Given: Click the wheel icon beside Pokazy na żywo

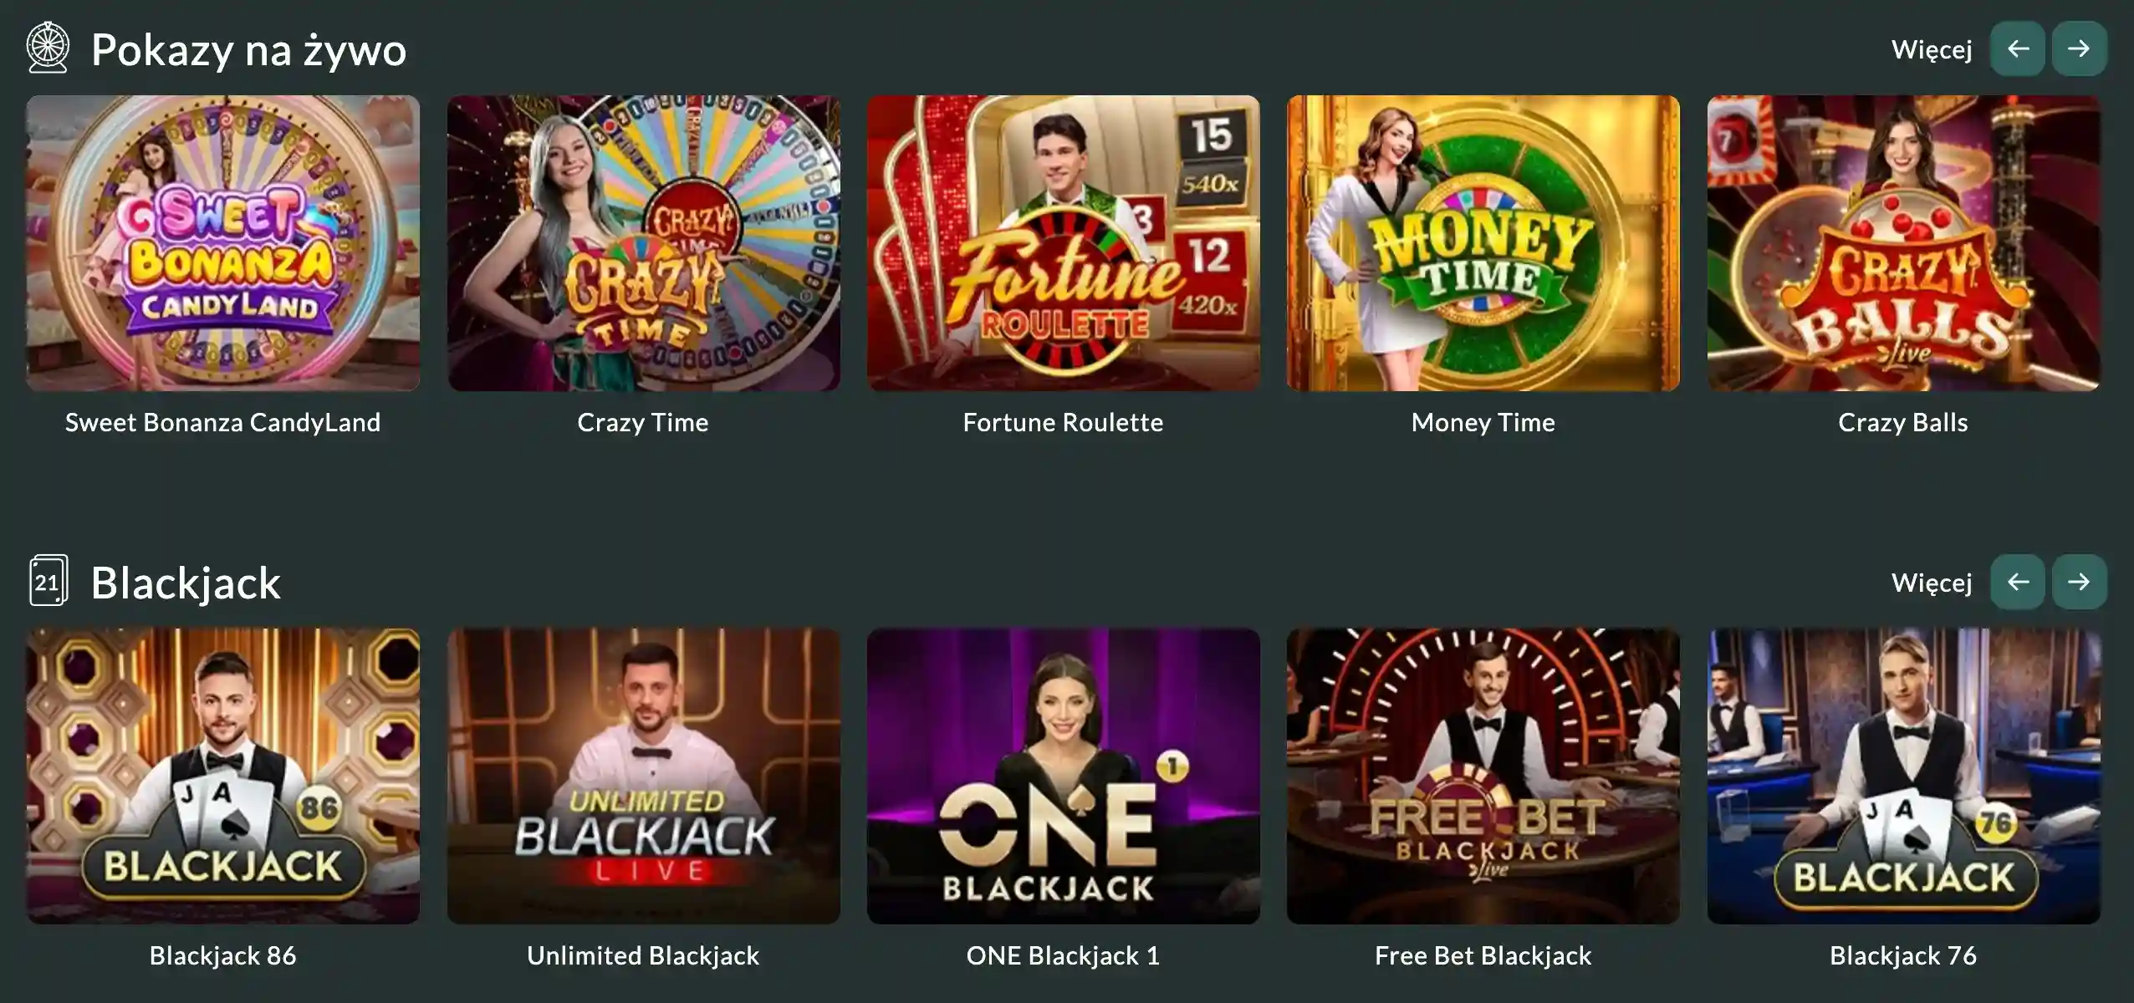Looking at the screenshot, I should tap(48, 48).
